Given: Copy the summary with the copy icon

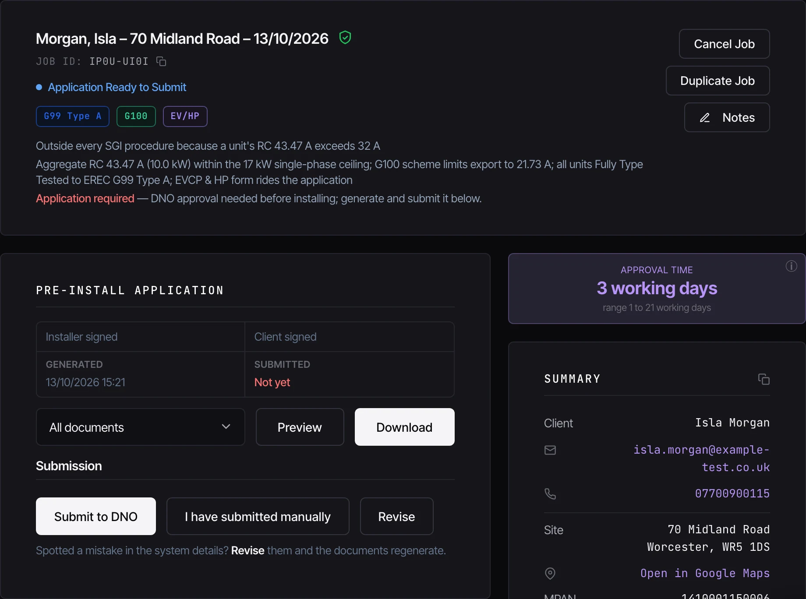Looking at the screenshot, I should [764, 379].
